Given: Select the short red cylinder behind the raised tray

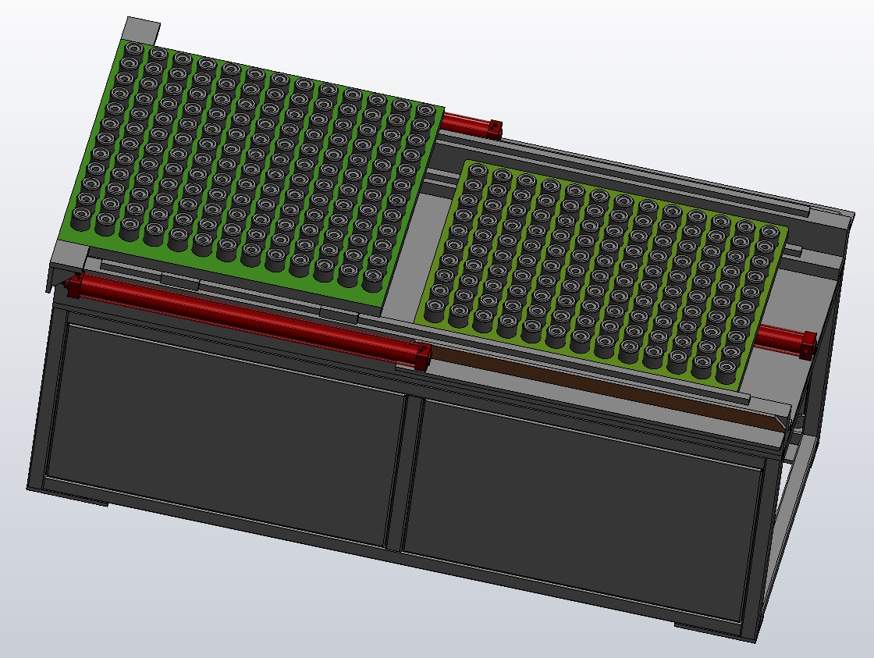Looking at the screenshot, I should click(x=471, y=124).
